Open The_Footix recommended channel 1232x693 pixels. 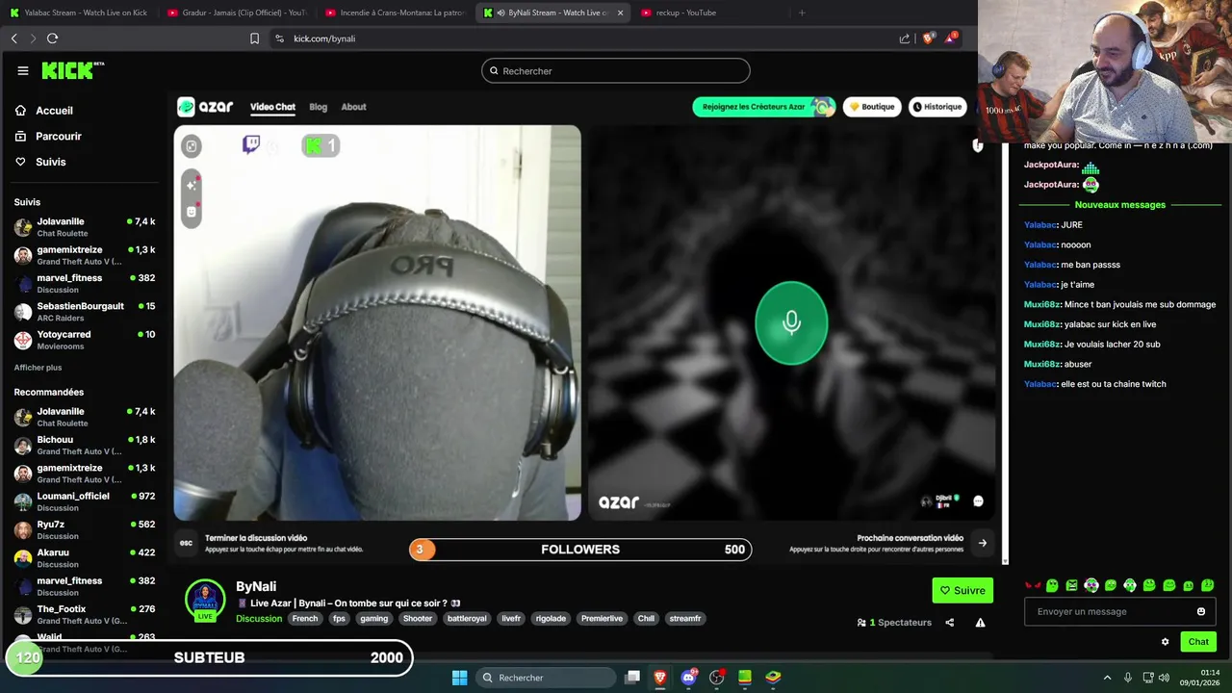coord(85,614)
